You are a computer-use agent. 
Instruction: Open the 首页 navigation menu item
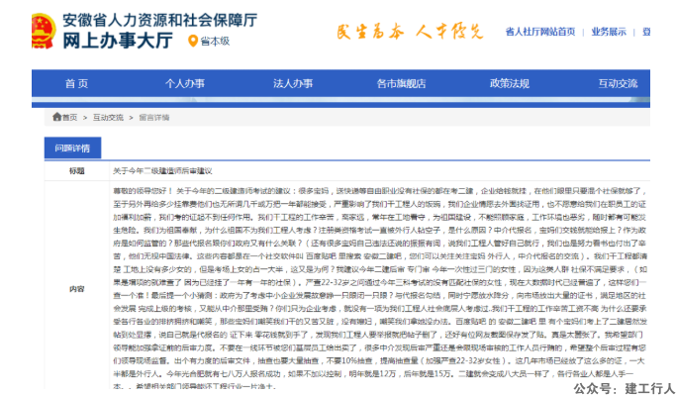[77, 84]
